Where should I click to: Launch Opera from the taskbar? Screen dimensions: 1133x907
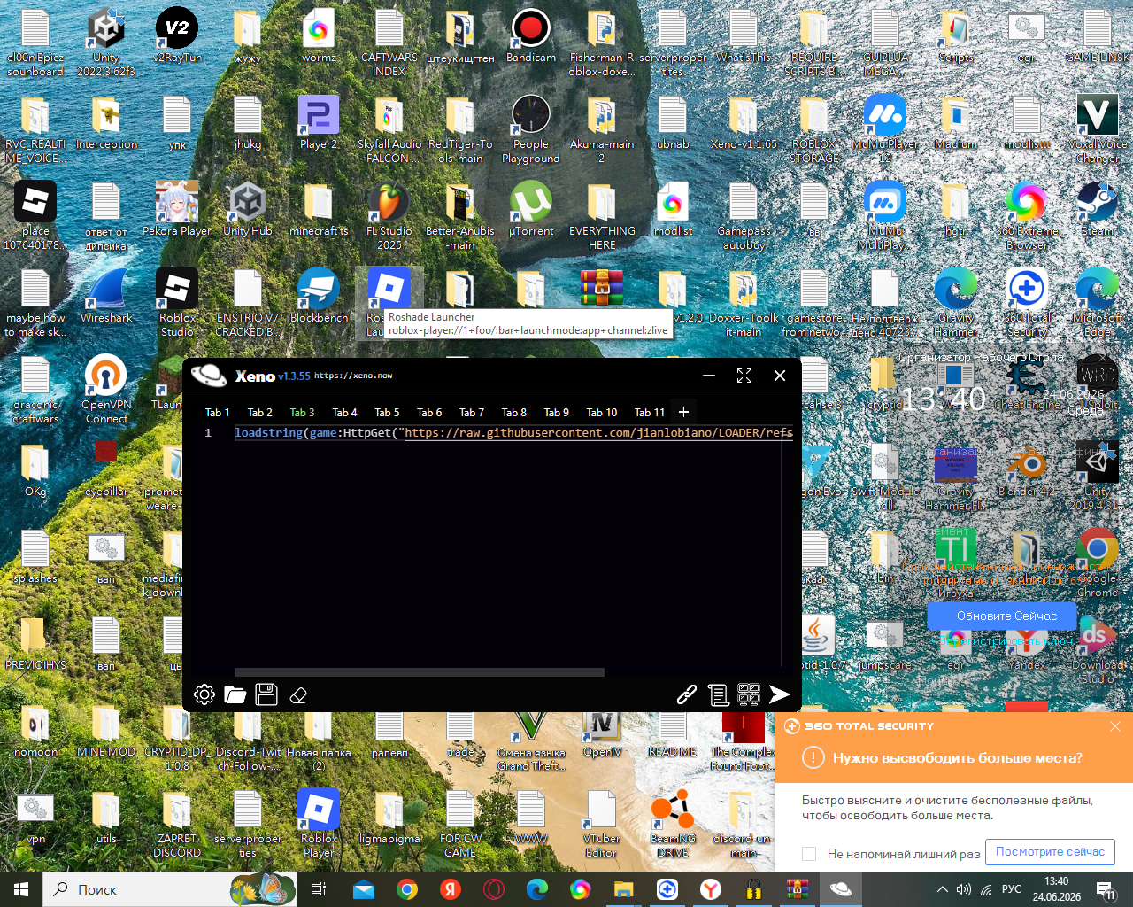(x=494, y=889)
